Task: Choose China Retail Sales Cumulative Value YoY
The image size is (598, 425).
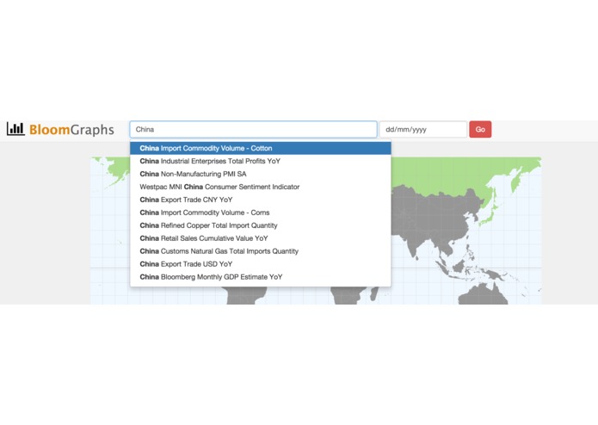Action: (x=261, y=238)
